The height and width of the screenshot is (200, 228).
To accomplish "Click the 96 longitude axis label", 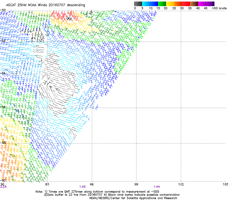I will 92,184.
